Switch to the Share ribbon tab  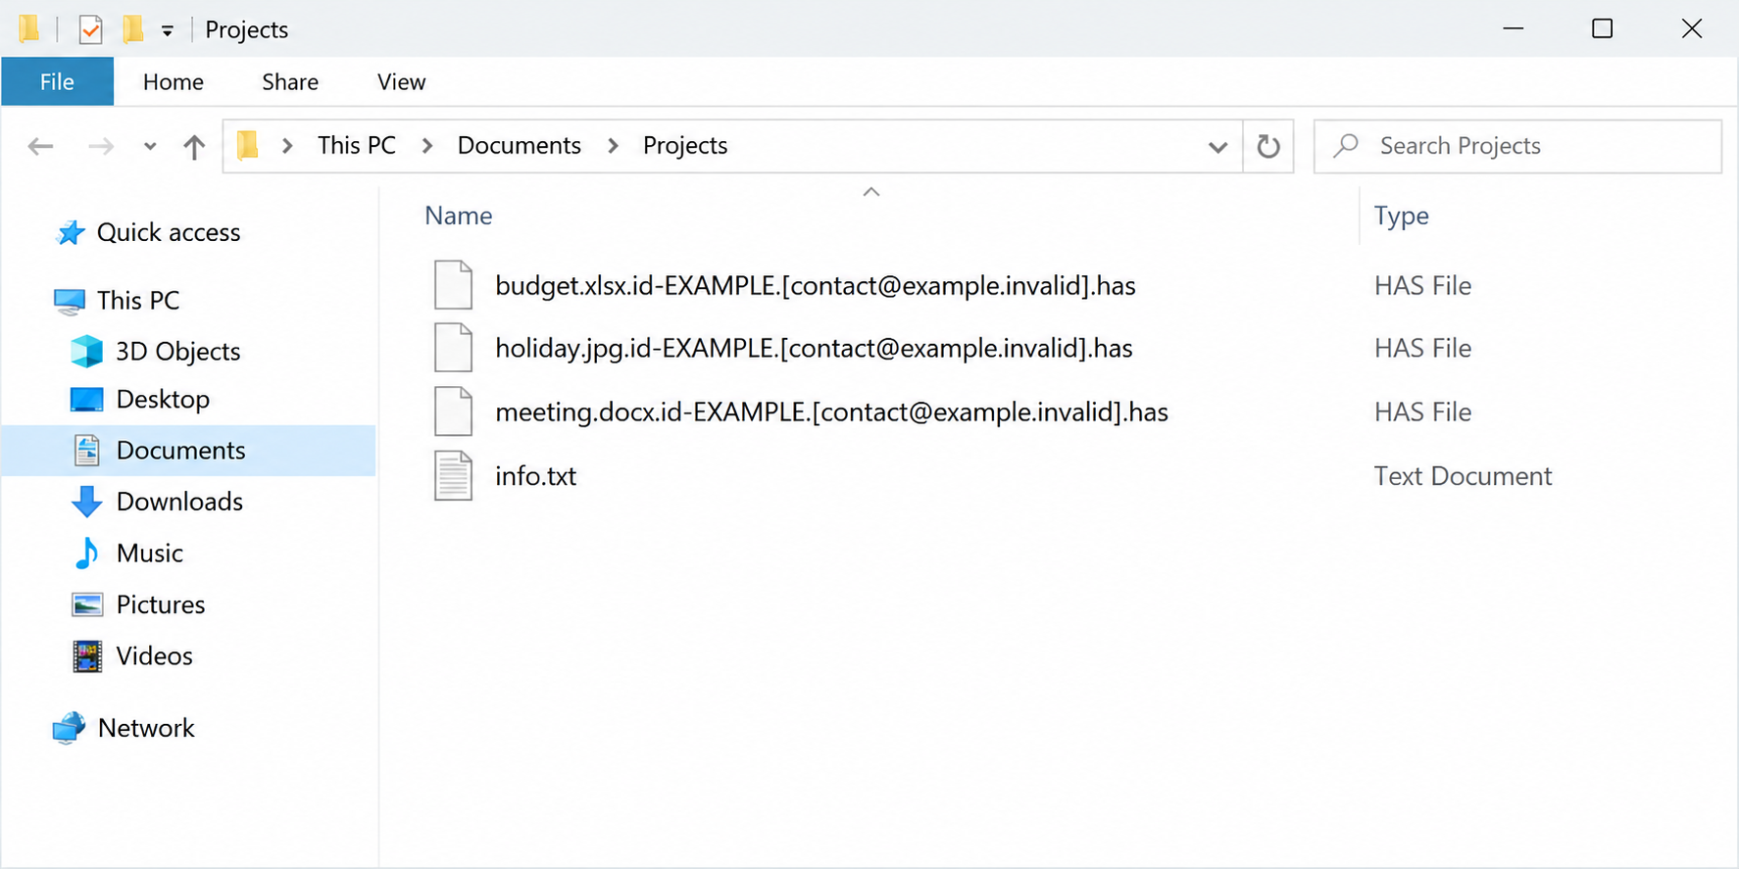290,81
